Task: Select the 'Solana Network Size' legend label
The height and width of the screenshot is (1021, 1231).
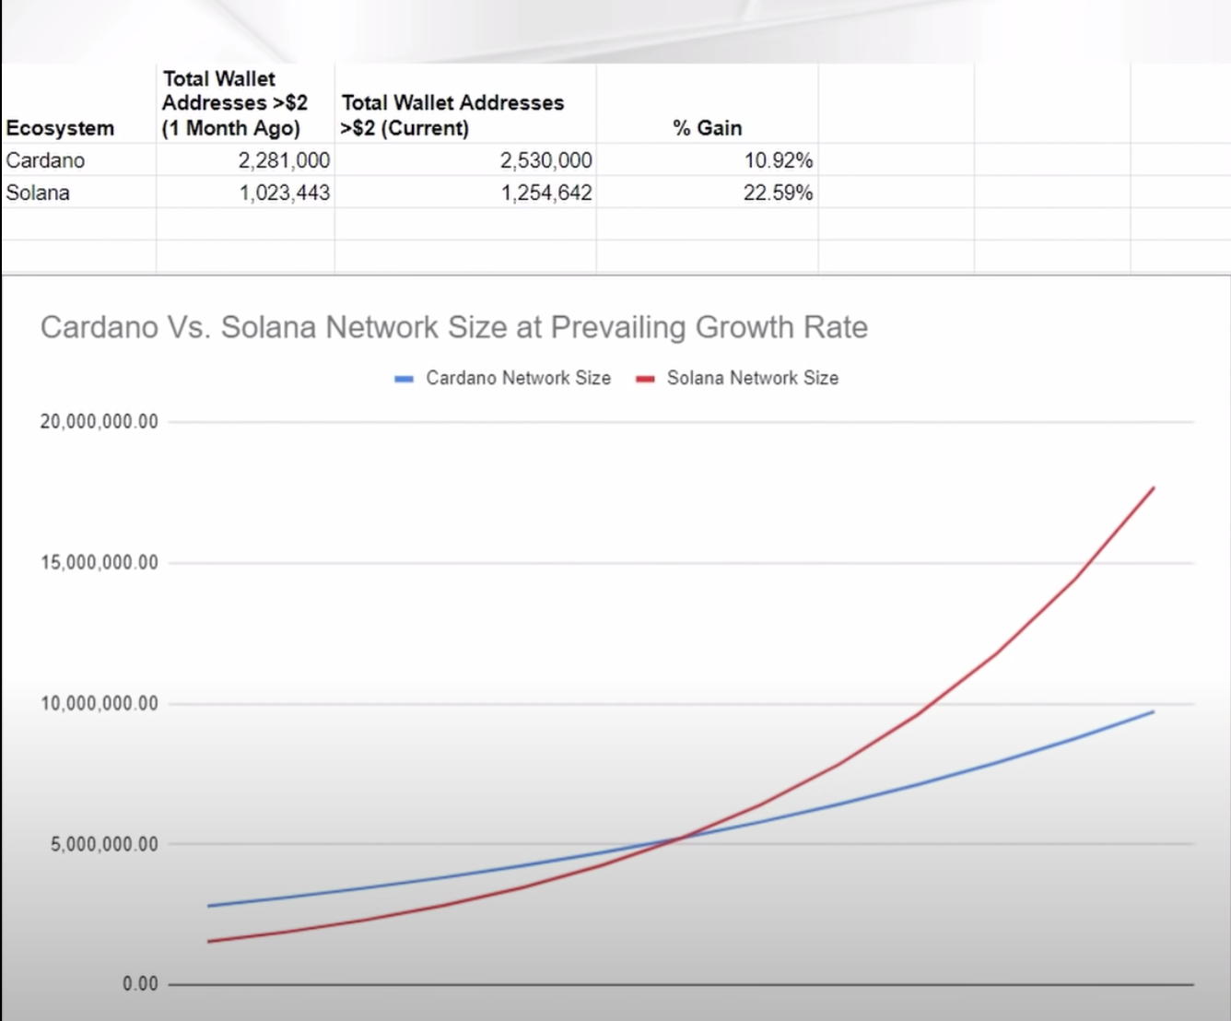Action: coord(753,378)
